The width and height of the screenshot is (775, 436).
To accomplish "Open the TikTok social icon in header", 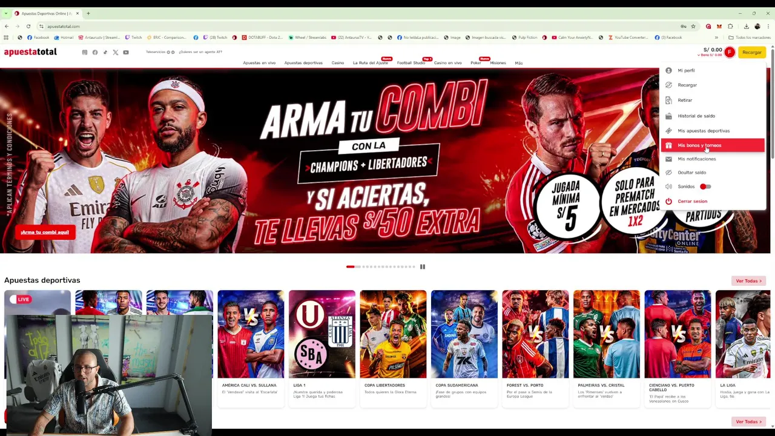I will pyautogui.click(x=105, y=52).
